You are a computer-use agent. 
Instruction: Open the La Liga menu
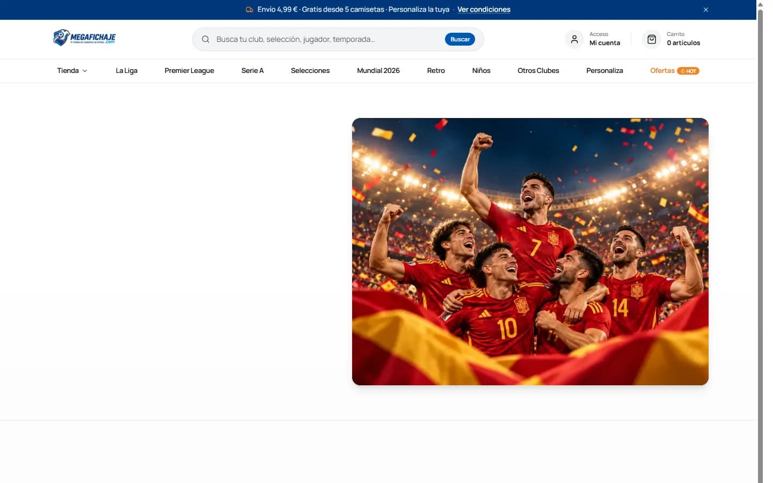(x=127, y=71)
